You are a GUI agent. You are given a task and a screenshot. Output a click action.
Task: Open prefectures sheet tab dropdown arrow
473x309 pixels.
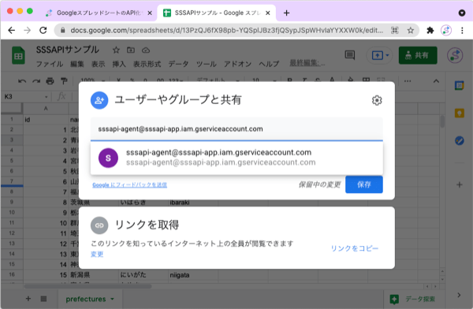coord(113,299)
